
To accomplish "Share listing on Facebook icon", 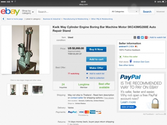I will point(139,37).
